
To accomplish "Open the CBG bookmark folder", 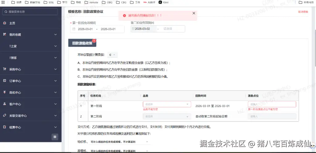I will tap(121, 2).
